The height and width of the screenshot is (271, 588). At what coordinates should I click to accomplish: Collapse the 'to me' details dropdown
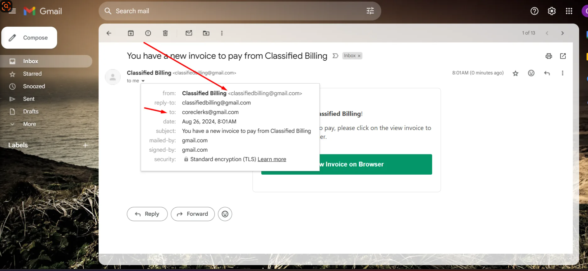click(x=143, y=81)
